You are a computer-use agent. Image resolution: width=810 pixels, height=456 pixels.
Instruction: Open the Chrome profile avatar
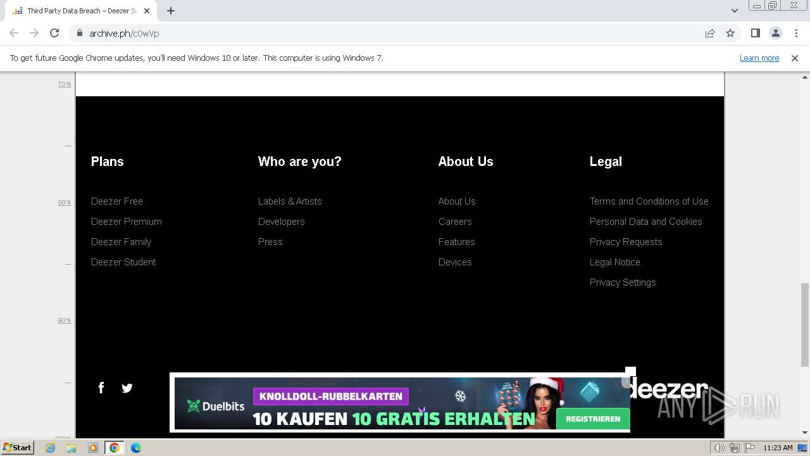pos(775,33)
